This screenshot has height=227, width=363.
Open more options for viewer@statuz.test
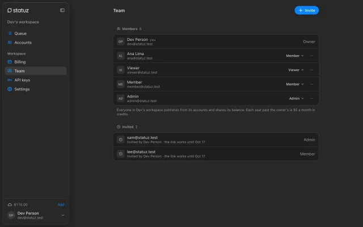click(311, 70)
